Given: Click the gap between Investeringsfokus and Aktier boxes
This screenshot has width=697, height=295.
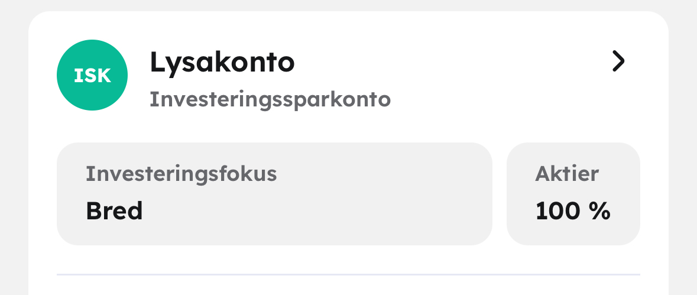Looking at the screenshot, I should (500, 193).
